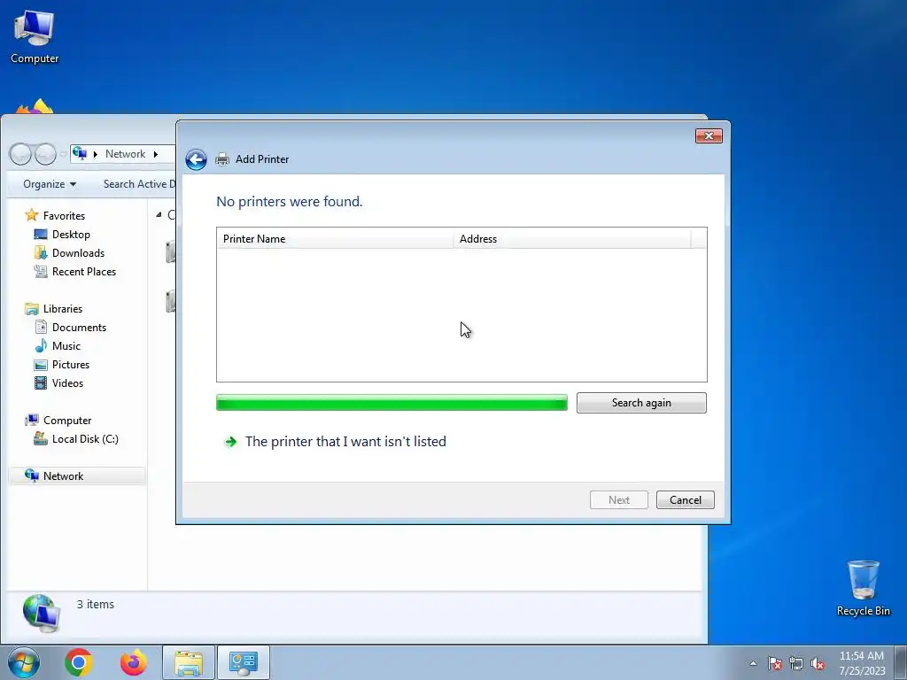The image size is (907, 680).
Task: Click the Local Disk drive icon
Action: point(41,439)
